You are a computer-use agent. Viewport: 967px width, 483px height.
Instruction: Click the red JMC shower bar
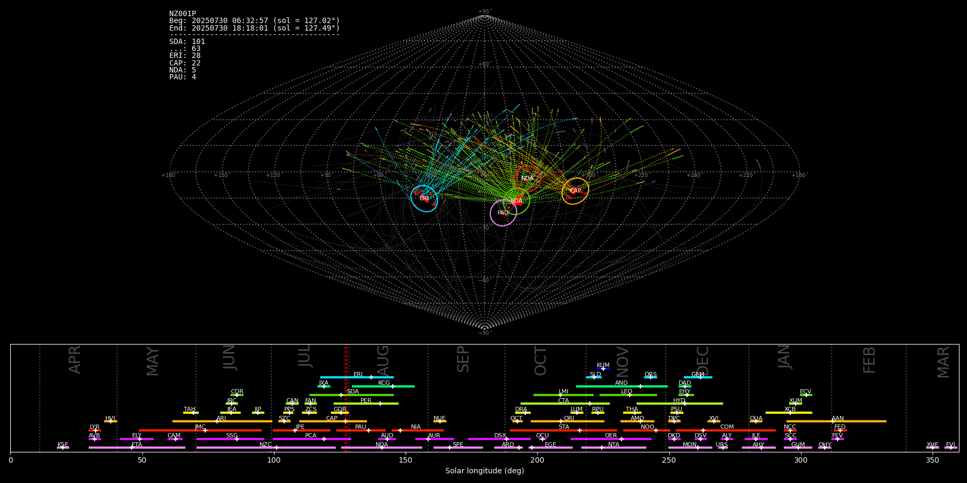(x=200, y=430)
